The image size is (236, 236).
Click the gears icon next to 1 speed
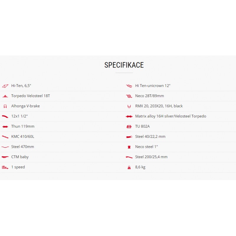click(5, 167)
